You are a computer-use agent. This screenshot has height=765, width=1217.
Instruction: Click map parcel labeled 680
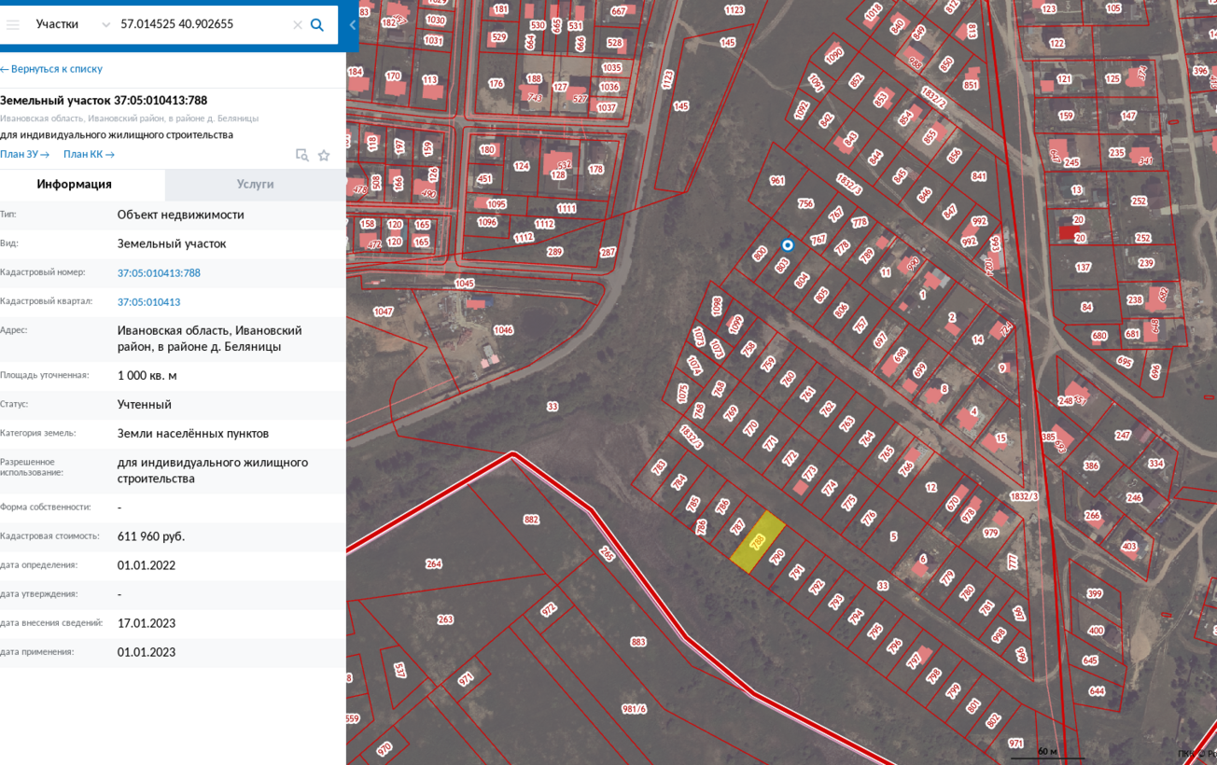[1099, 336]
